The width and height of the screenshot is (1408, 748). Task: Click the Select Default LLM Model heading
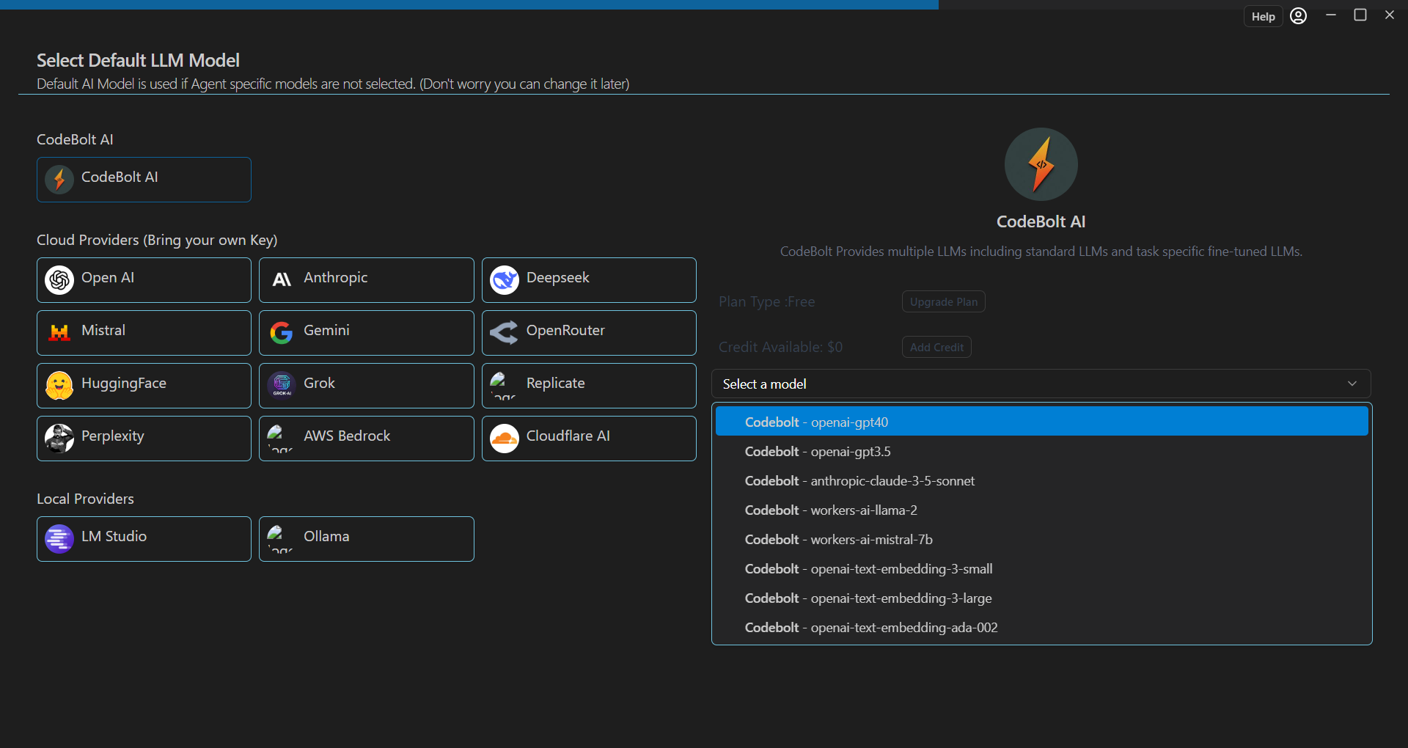tap(138, 60)
